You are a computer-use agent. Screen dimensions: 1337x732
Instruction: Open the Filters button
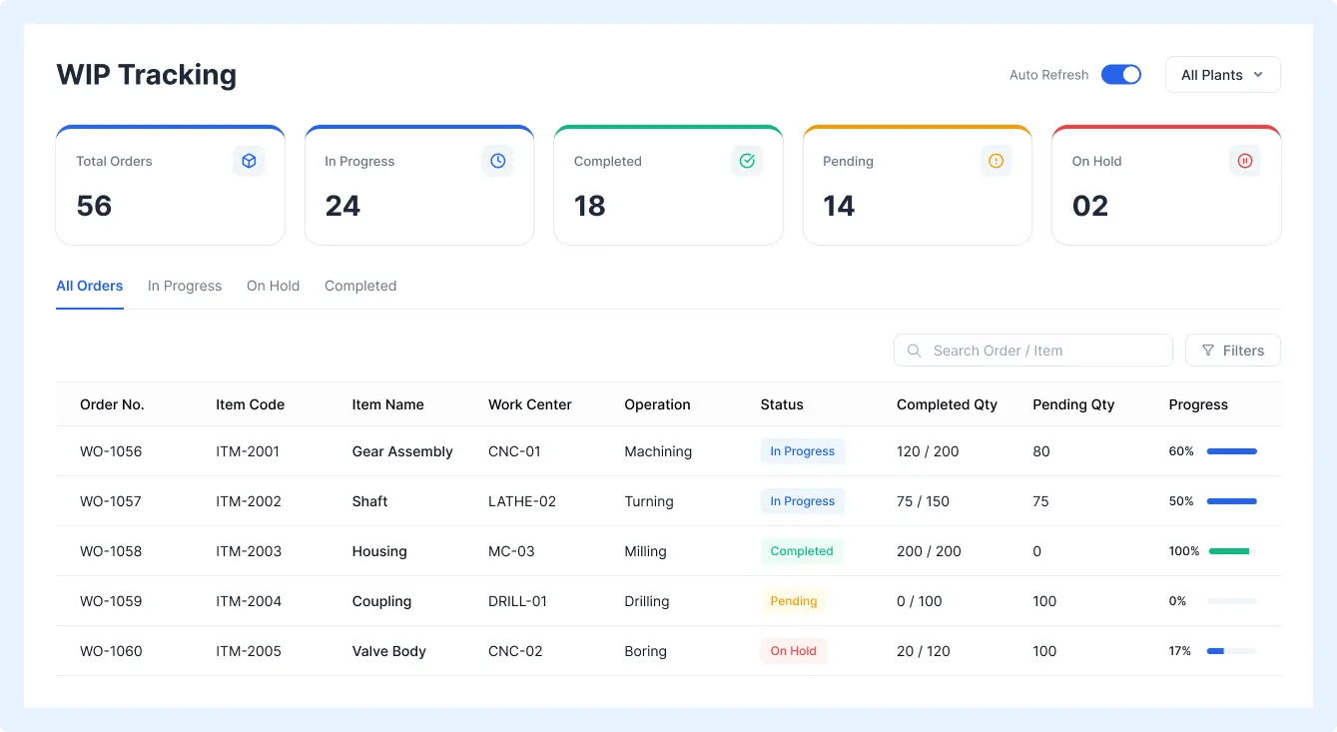pyautogui.click(x=1233, y=351)
